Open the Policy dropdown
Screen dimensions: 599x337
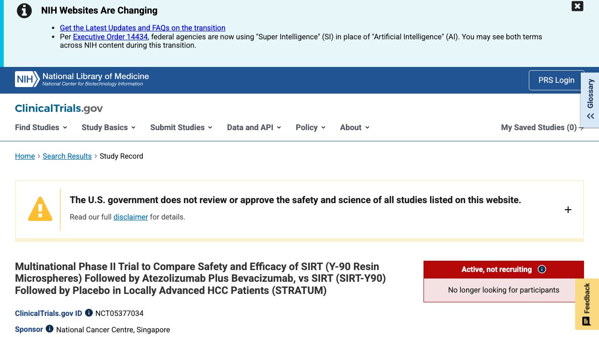310,127
